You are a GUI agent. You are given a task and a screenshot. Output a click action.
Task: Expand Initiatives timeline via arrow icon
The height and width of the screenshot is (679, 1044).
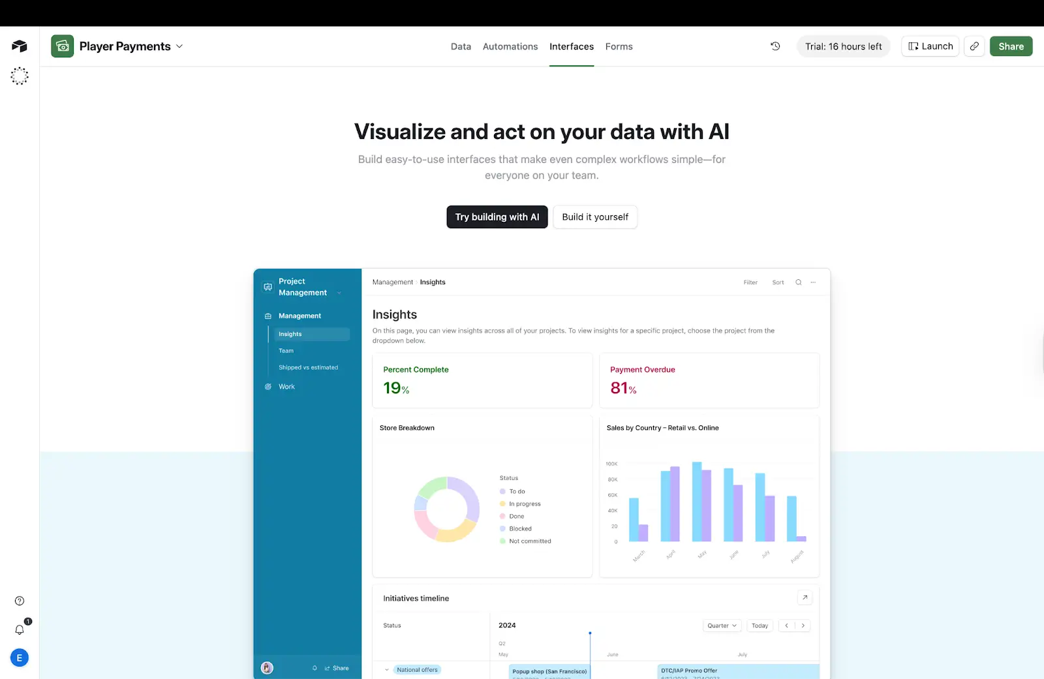[805, 597]
